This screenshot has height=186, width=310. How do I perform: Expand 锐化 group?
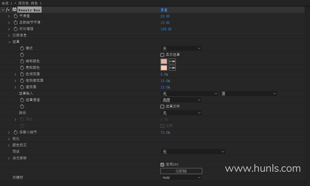point(9,139)
